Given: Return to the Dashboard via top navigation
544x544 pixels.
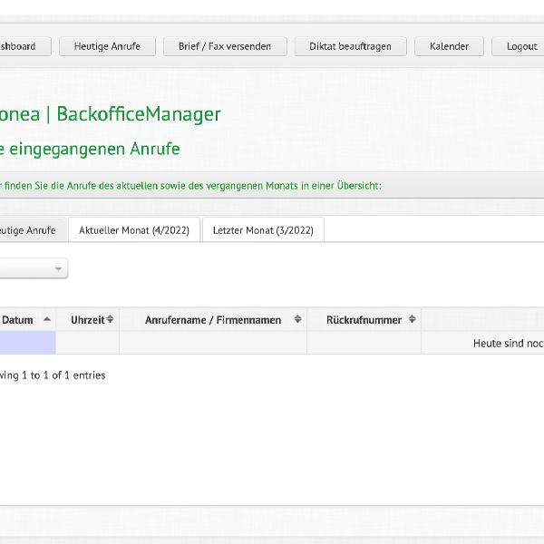Looking at the screenshot, I should pos(18,46).
